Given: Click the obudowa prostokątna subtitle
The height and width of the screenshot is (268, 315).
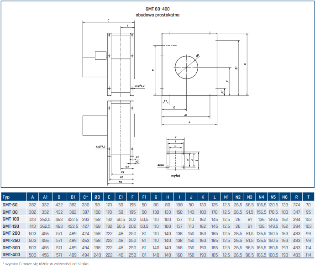Looking at the screenshot, I should [157, 15].
